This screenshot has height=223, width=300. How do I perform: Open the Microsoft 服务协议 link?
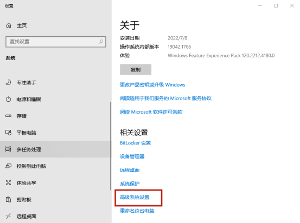tap(165, 99)
